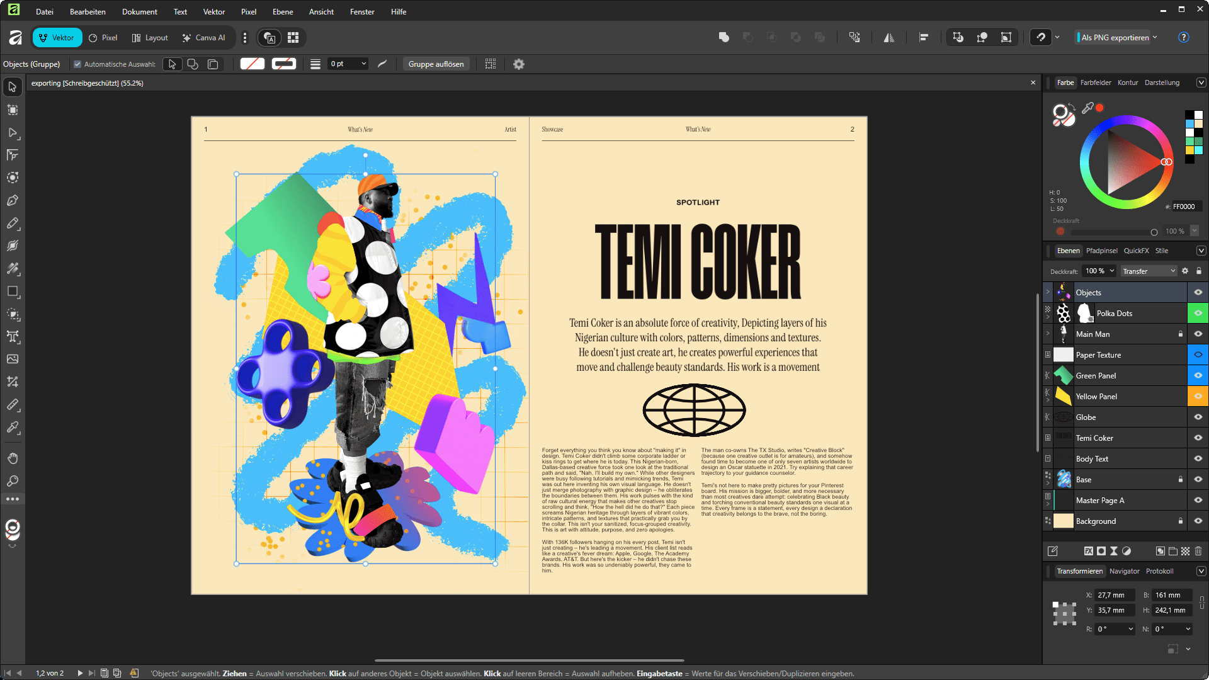Activate the Hand pan tool
Viewport: 1209px width, 680px height.
tap(13, 458)
